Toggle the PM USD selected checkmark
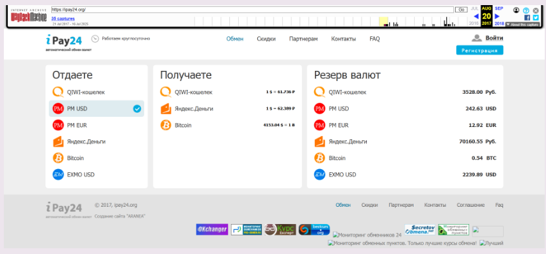 coord(137,108)
